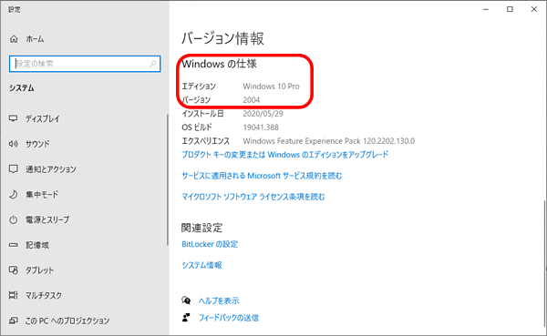Open 電源とスリープ settings page

[47, 219]
